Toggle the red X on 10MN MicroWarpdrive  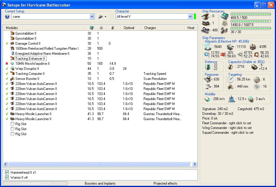(7, 64)
